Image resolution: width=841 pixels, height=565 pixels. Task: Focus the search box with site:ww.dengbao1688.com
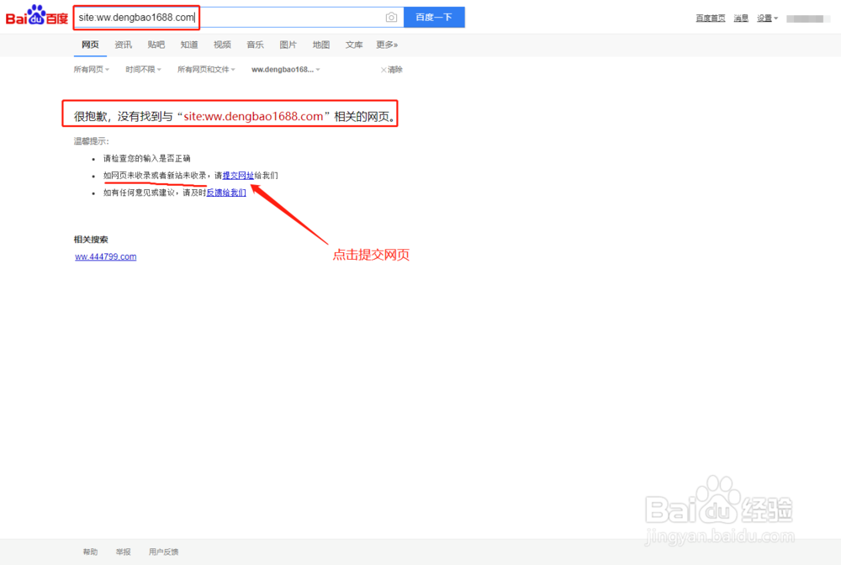coord(238,17)
